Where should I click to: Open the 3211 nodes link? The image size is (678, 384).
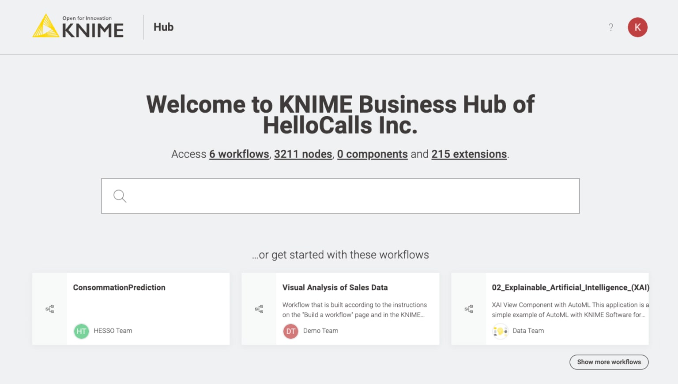[303, 154]
